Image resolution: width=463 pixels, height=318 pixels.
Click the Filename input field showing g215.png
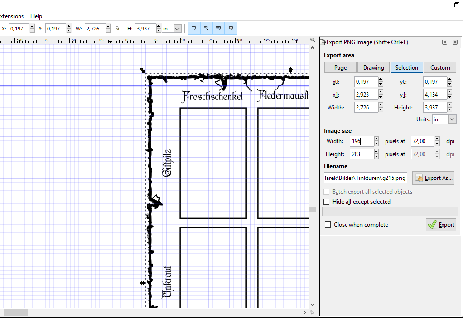(365, 178)
